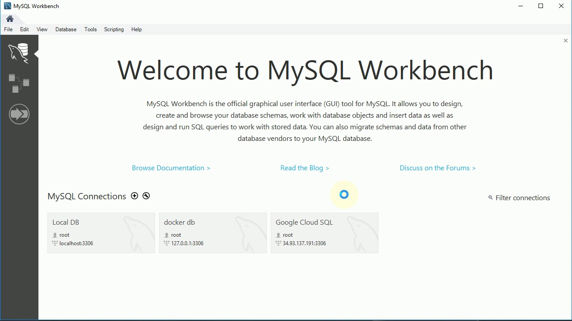Open the View menu
Viewport: 572px width, 321px height.
click(42, 29)
